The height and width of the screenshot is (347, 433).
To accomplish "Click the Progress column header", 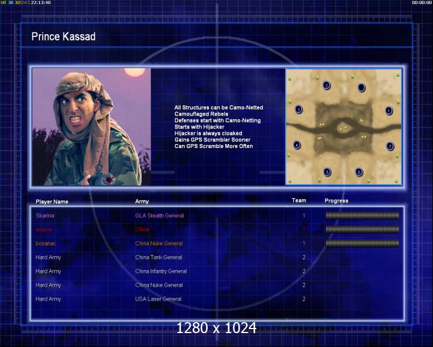I will tap(337, 201).
